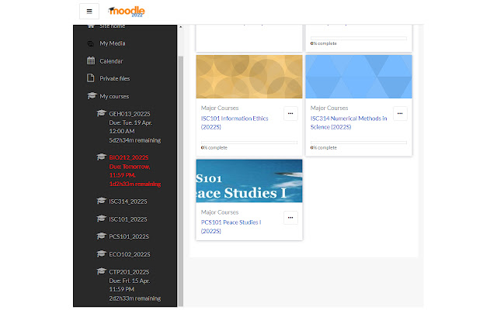Click graduation cap icon beside CTP201_2022S

(101, 271)
